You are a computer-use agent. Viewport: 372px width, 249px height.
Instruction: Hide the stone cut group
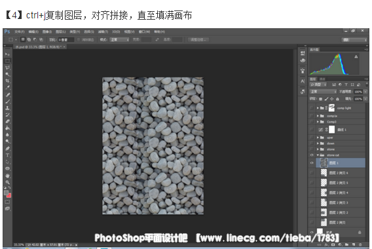tap(312, 155)
